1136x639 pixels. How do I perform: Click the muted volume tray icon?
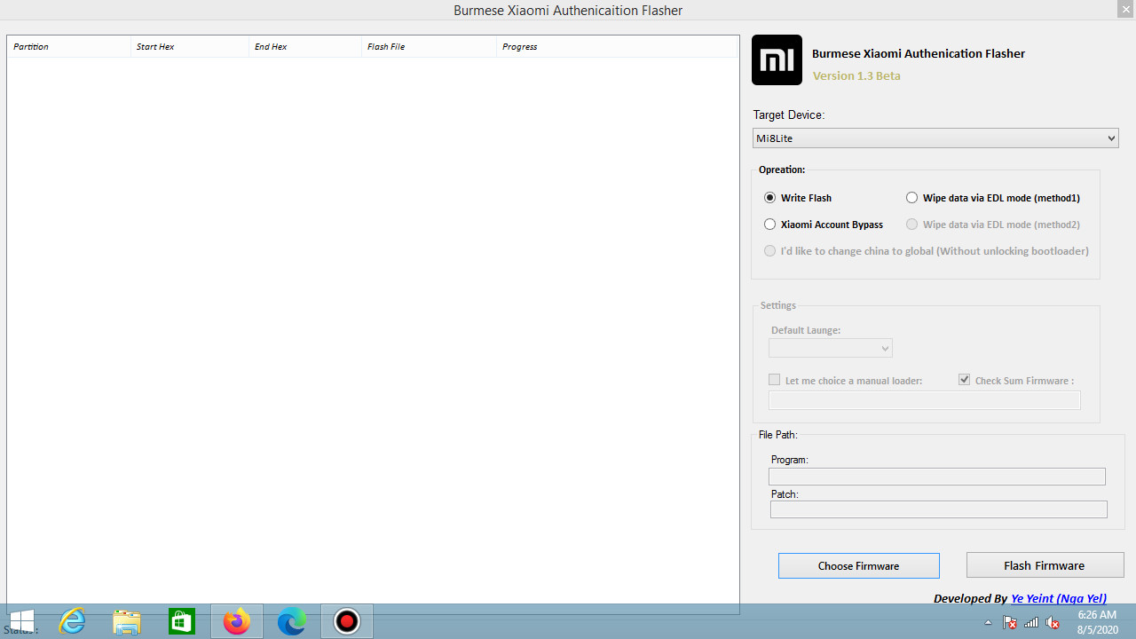tap(1053, 622)
